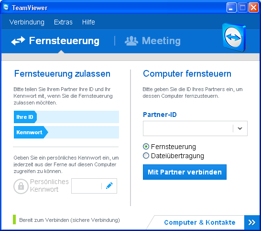Click the pencil icon to edit personal password

click(109, 186)
